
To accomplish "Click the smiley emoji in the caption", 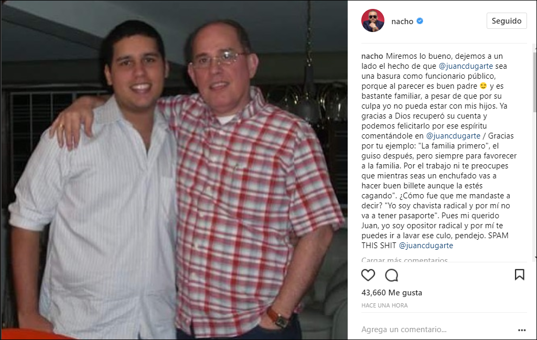I will point(483,86).
